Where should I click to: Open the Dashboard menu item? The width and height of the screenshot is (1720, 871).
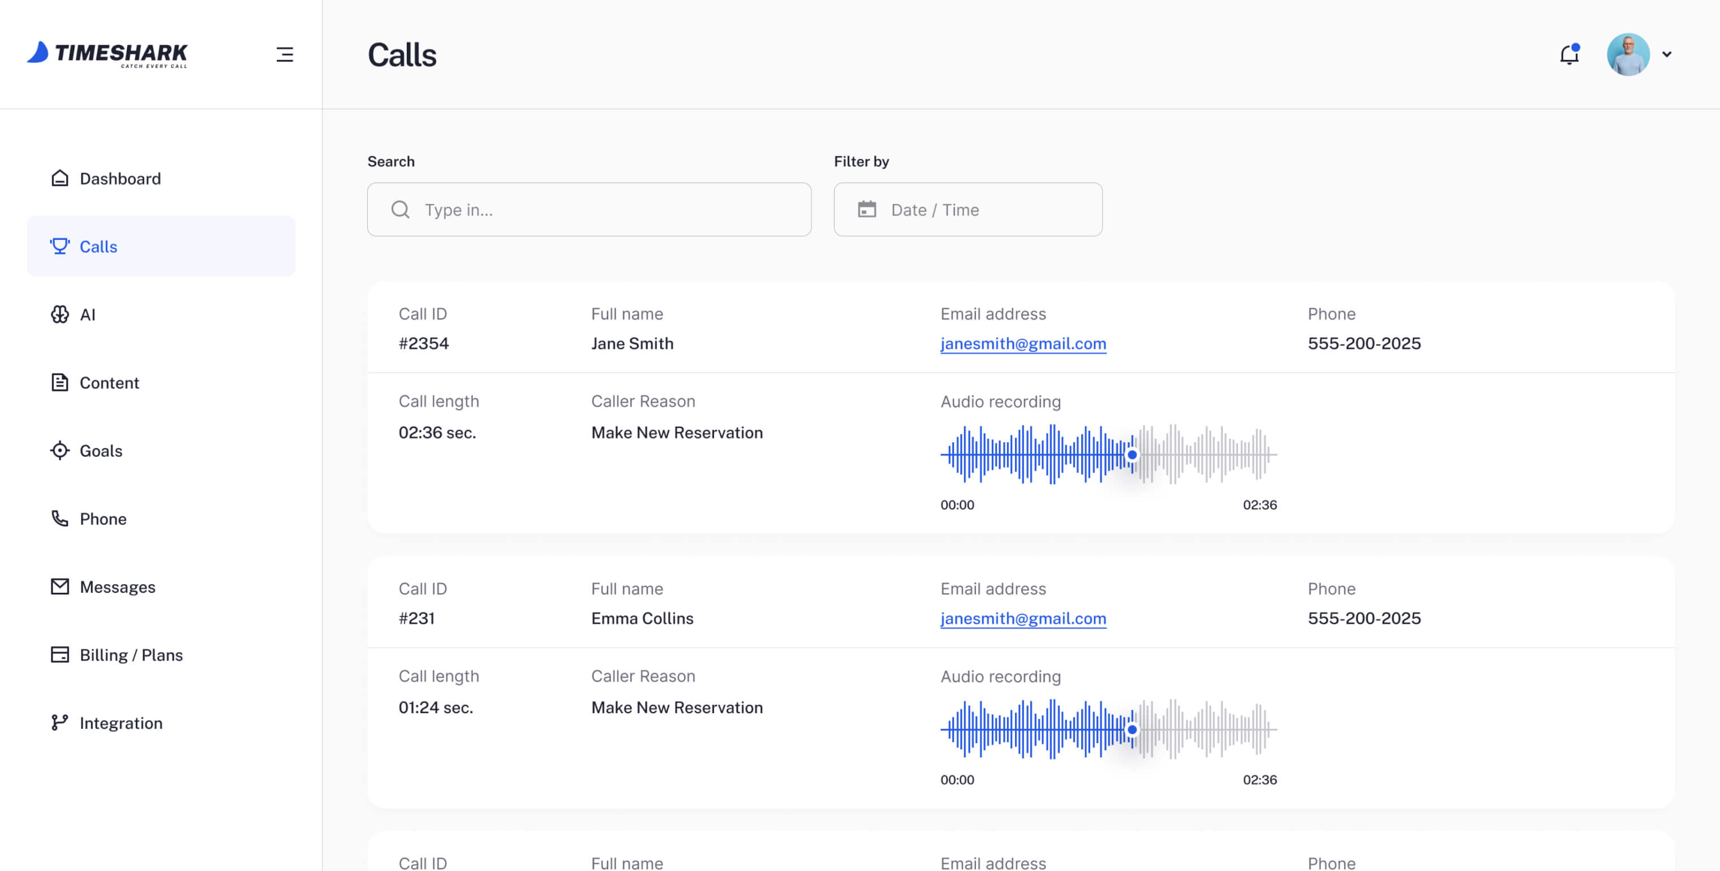coord(119,178)
